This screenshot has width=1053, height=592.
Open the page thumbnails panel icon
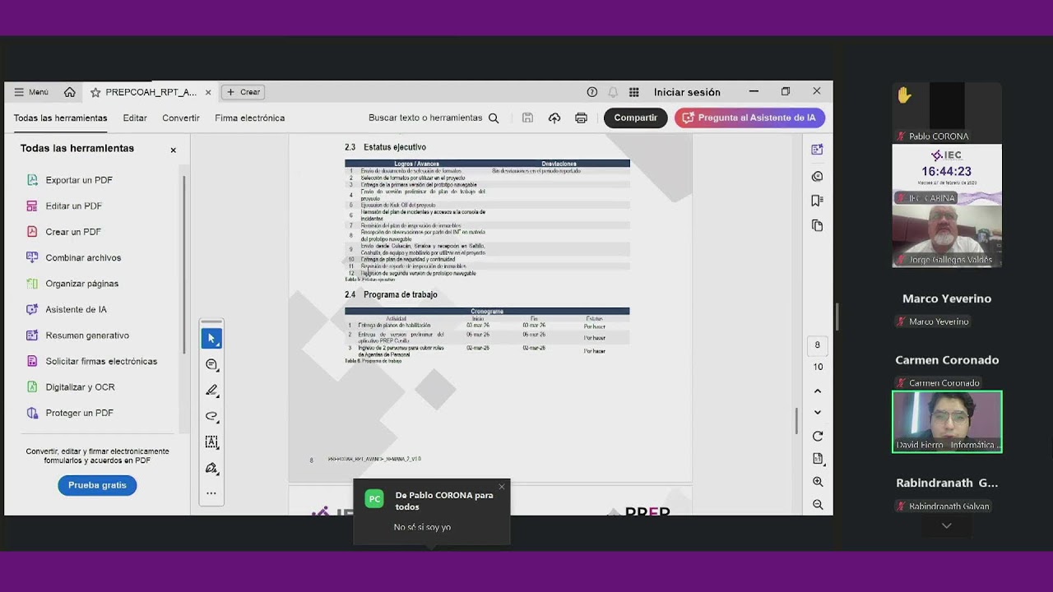coord(817,225)
